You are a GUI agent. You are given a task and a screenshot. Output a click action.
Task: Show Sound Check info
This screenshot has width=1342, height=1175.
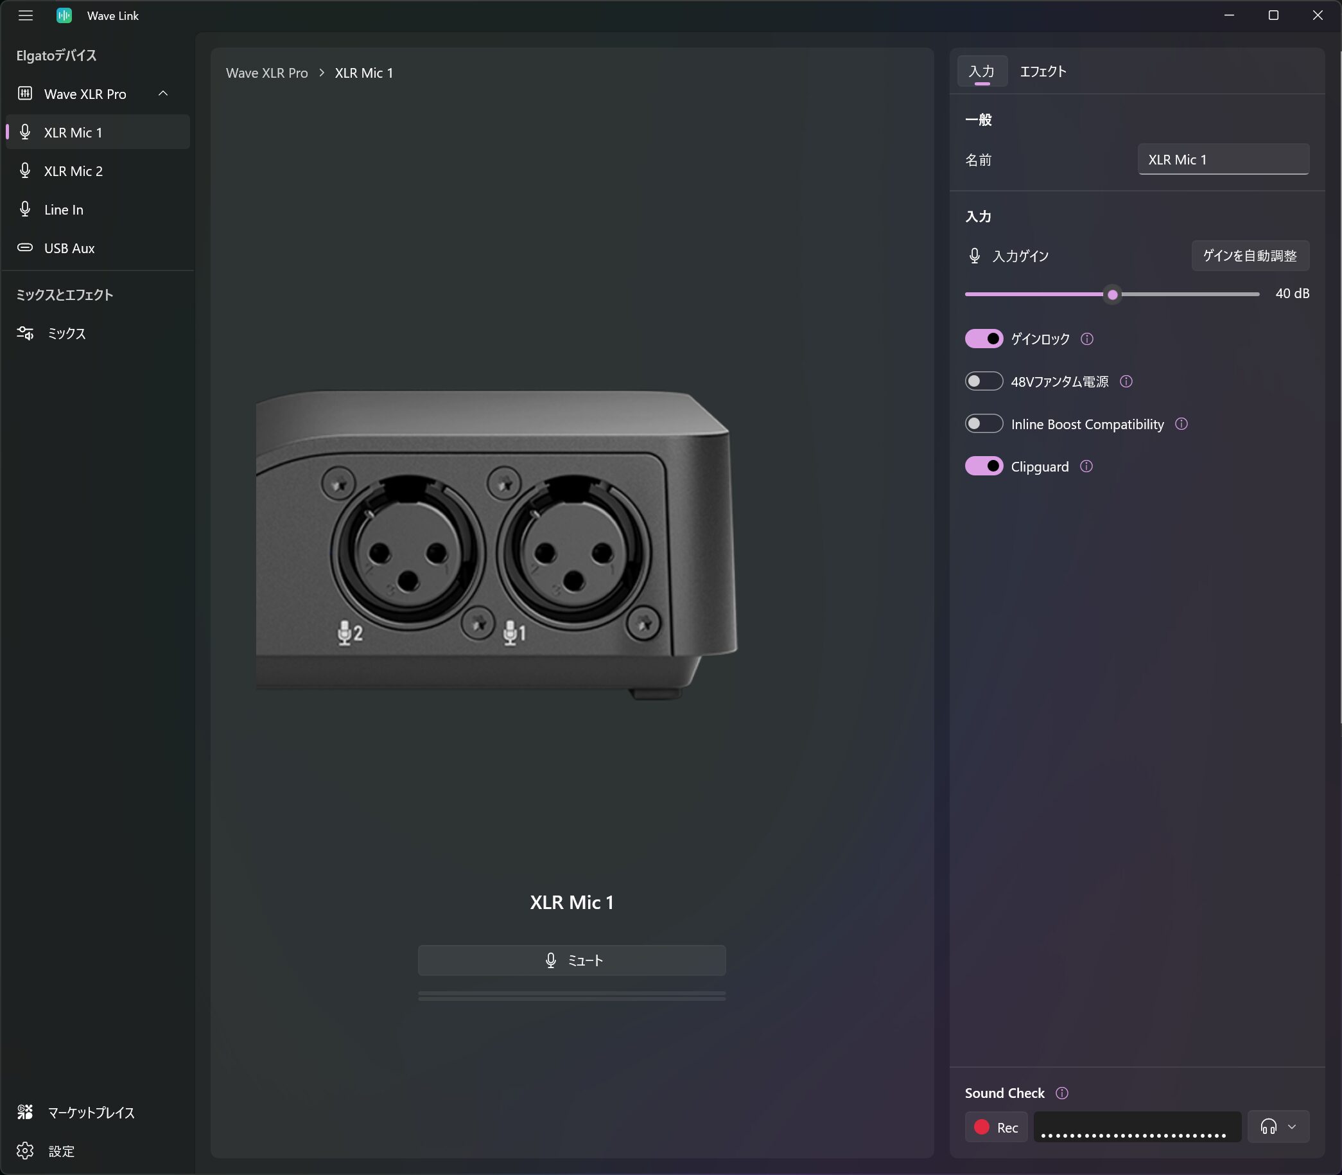pyautogui.click(x=1061, y=1093)
